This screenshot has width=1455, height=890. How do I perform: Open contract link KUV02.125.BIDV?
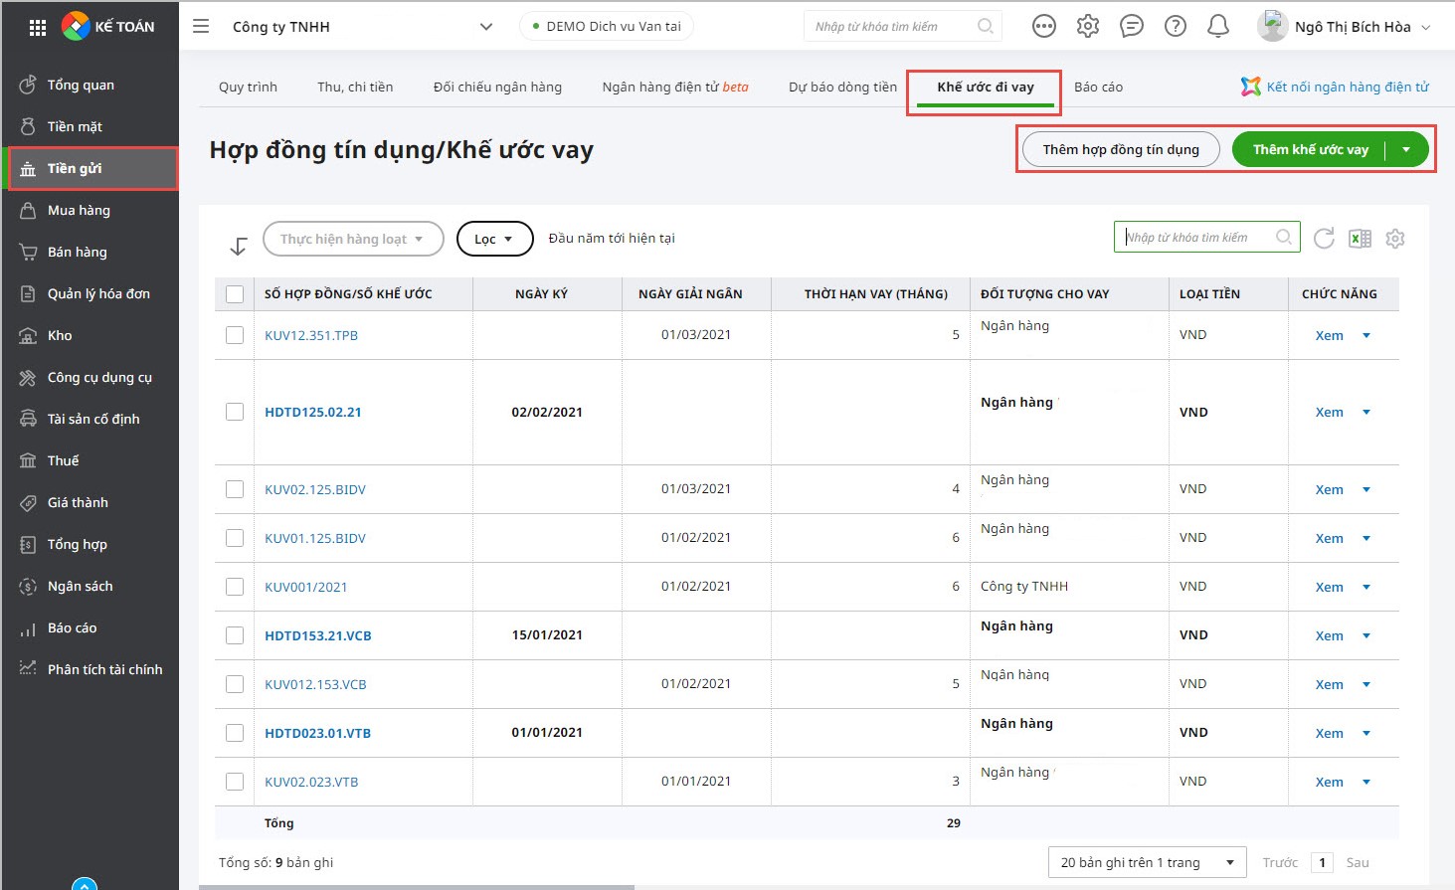click(x=315, y=489)
